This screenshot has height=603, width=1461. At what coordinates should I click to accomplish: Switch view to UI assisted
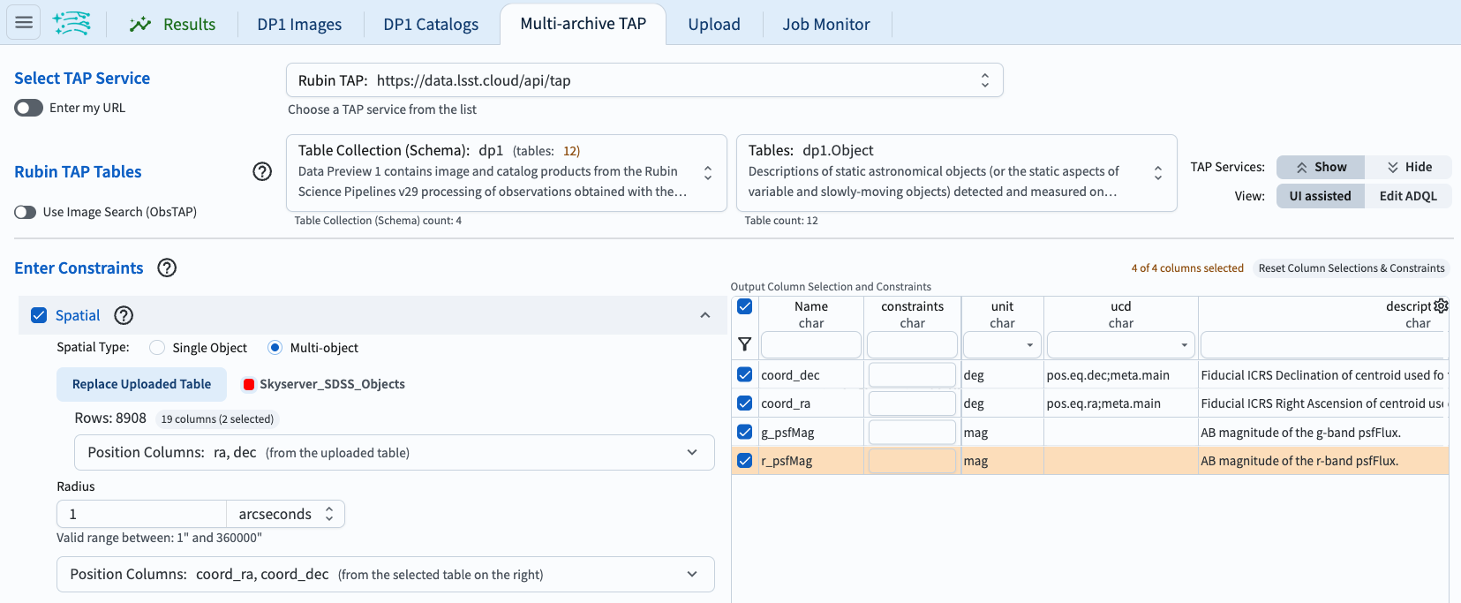click(x=1321, y=196)
